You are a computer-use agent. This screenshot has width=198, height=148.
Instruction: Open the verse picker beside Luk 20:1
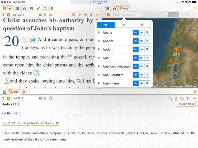pos(8,15)
